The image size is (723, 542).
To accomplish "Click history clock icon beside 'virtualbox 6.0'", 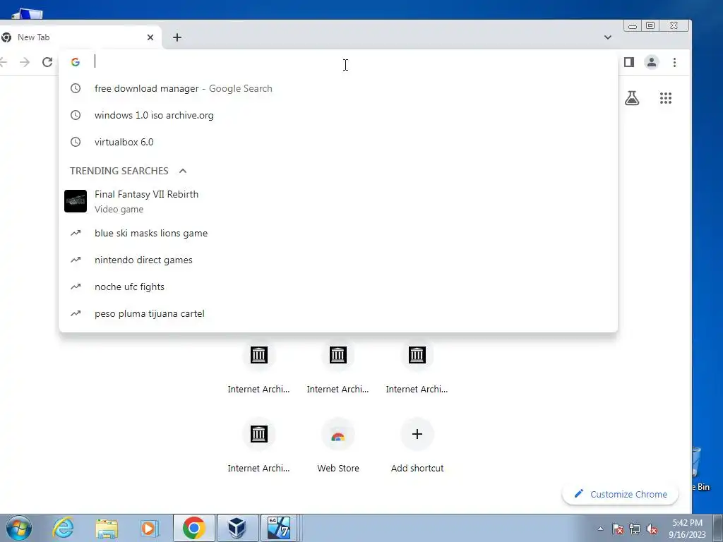I will coord(76,142).
